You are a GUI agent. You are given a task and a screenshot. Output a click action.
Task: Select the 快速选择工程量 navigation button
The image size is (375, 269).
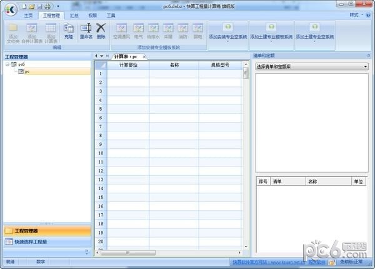tap(47, 242)
